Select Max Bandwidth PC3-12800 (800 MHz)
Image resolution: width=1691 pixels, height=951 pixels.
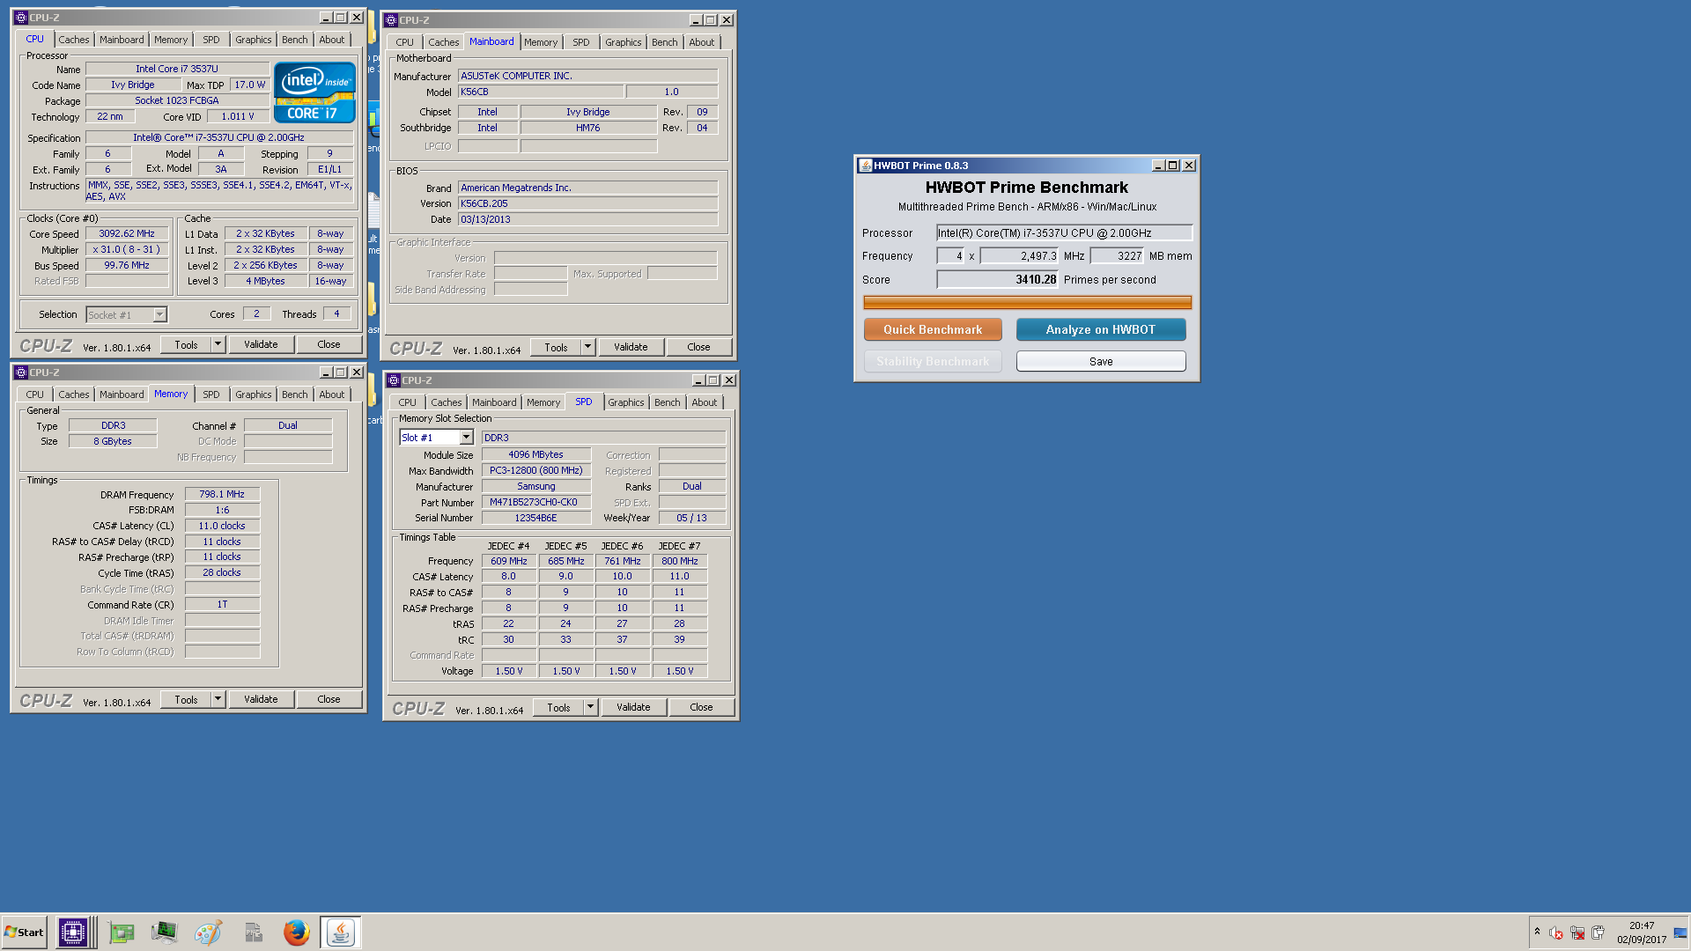click(536, 470)
